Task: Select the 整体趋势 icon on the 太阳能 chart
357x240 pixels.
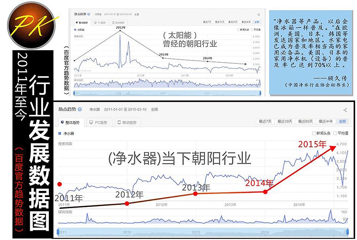Action: coord(77,22)
